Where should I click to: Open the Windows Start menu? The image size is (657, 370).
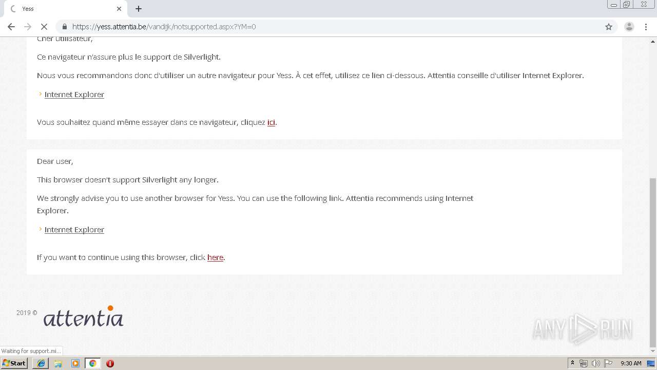pos(14,363)
